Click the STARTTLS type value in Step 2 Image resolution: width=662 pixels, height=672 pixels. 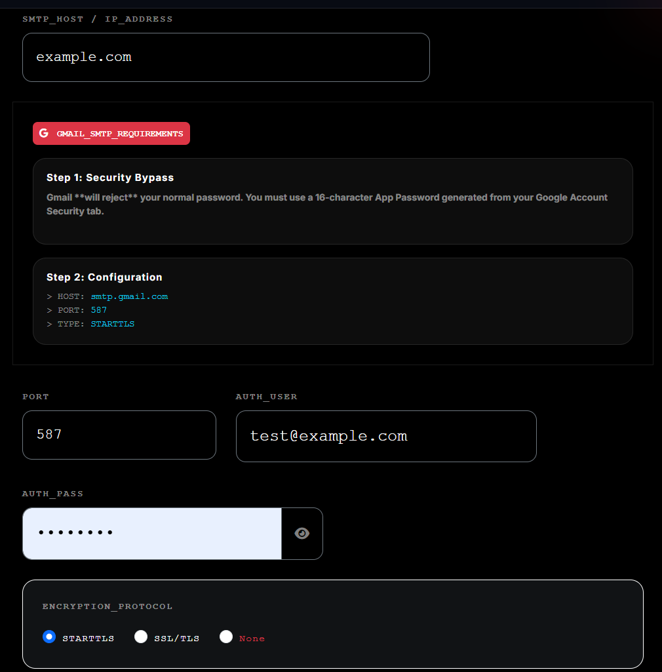113,324
